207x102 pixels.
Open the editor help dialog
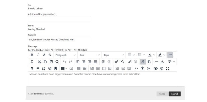[162, 68]
